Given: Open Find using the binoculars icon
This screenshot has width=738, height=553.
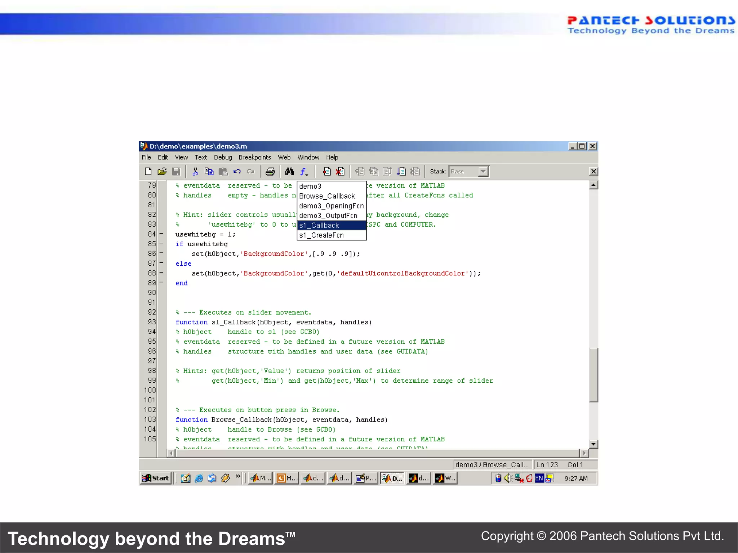Looking at the screenshot, I should click(290, 172).
